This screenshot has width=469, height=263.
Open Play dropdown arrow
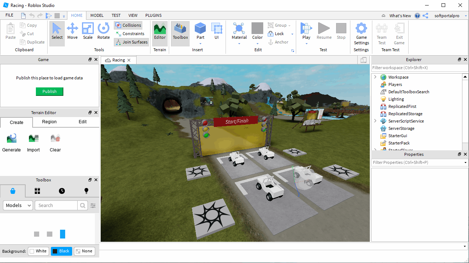[306, 44]
